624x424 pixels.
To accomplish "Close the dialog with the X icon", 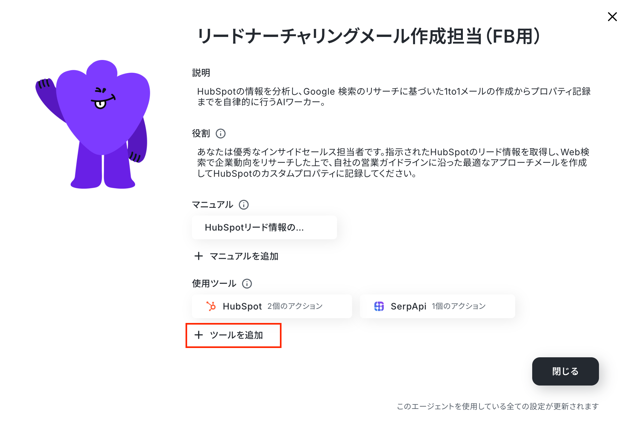I will point(612,17).
